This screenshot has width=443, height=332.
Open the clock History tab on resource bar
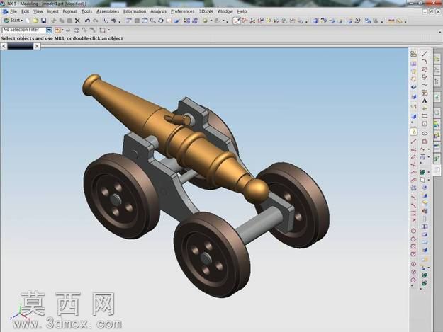click(x=437, y=113)
